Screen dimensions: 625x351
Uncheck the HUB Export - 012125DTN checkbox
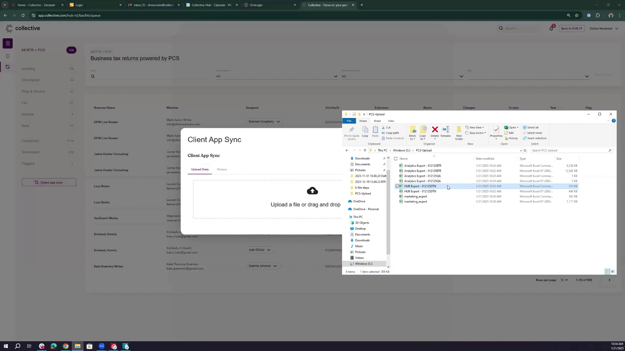[x=397, y=186]
